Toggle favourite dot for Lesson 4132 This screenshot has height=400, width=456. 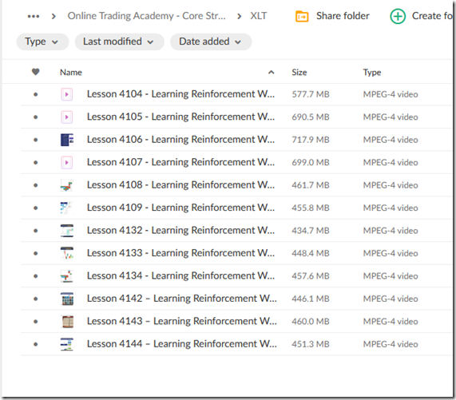click(35, 231)
